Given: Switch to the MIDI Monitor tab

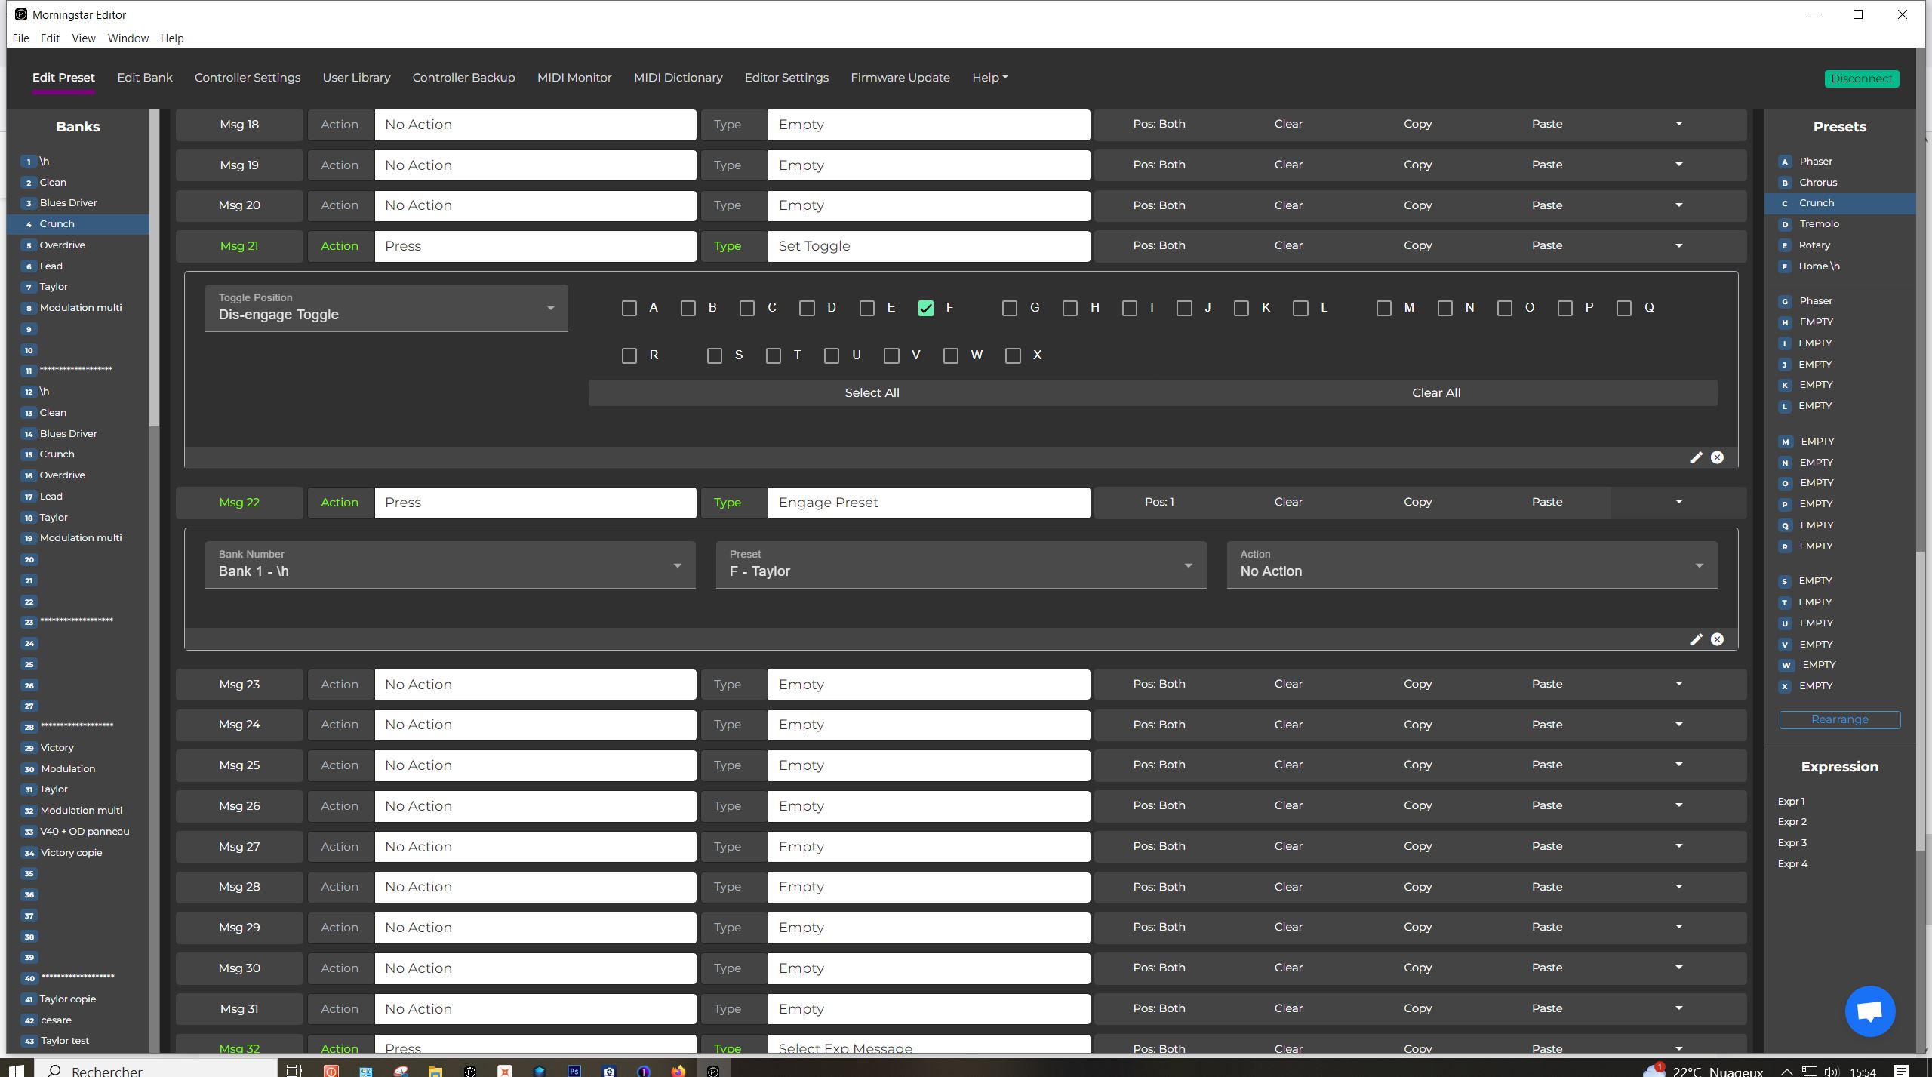Looking at the screenshot, I should [x=574, y=78].
